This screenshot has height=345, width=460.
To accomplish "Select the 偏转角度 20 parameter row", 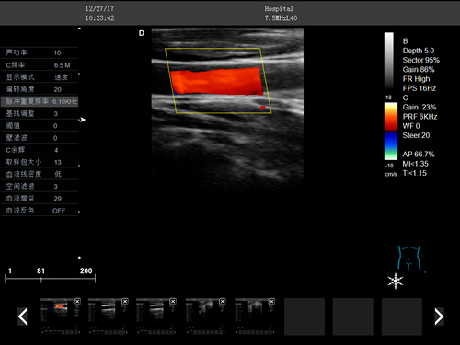I will (x=40, y=89).
